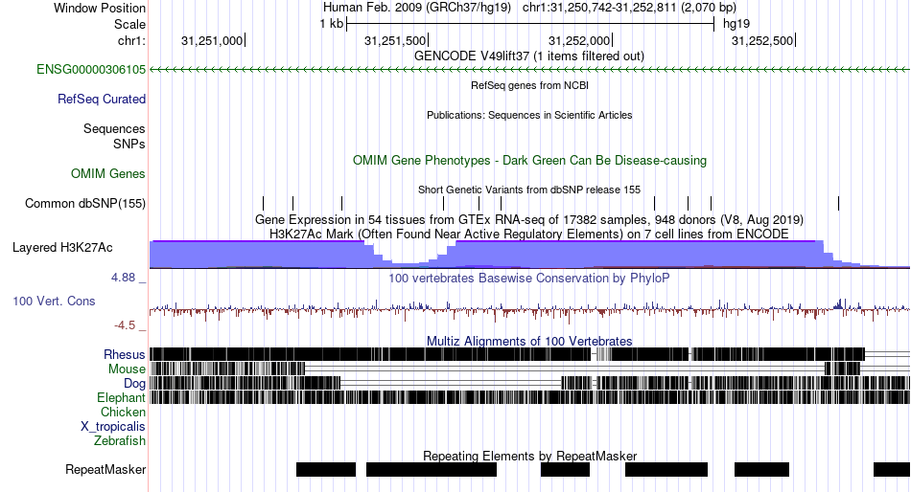Click the Publications: Sequences in Scientific Articles title
This screenshot has height=492, width=911.
[529, 115]
